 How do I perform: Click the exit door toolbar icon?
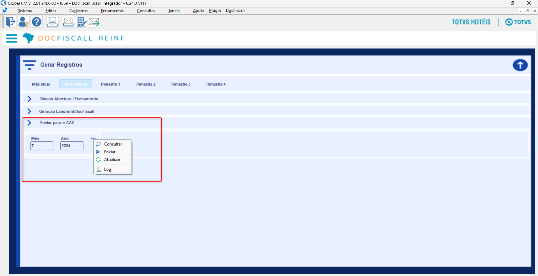[x=11, y=22]
